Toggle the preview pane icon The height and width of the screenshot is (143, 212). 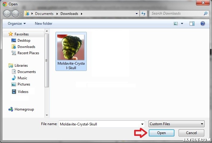click(x=192, y=24)
